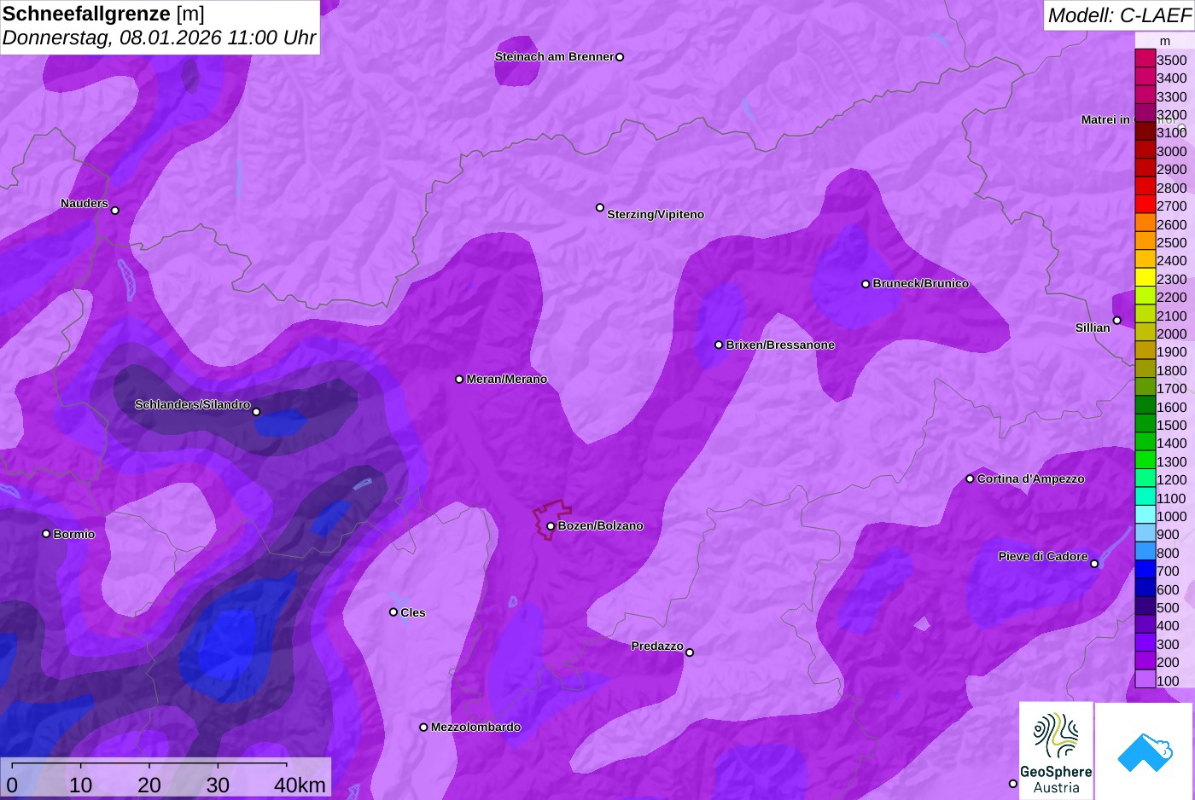This screenshot has height=800, width=1195.
Task: Click the Schneefallgrenze [m] title
Action: click(103, 14)
